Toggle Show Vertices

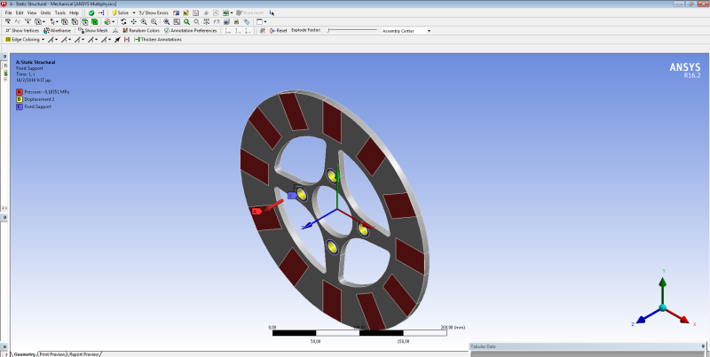point(22,31)
